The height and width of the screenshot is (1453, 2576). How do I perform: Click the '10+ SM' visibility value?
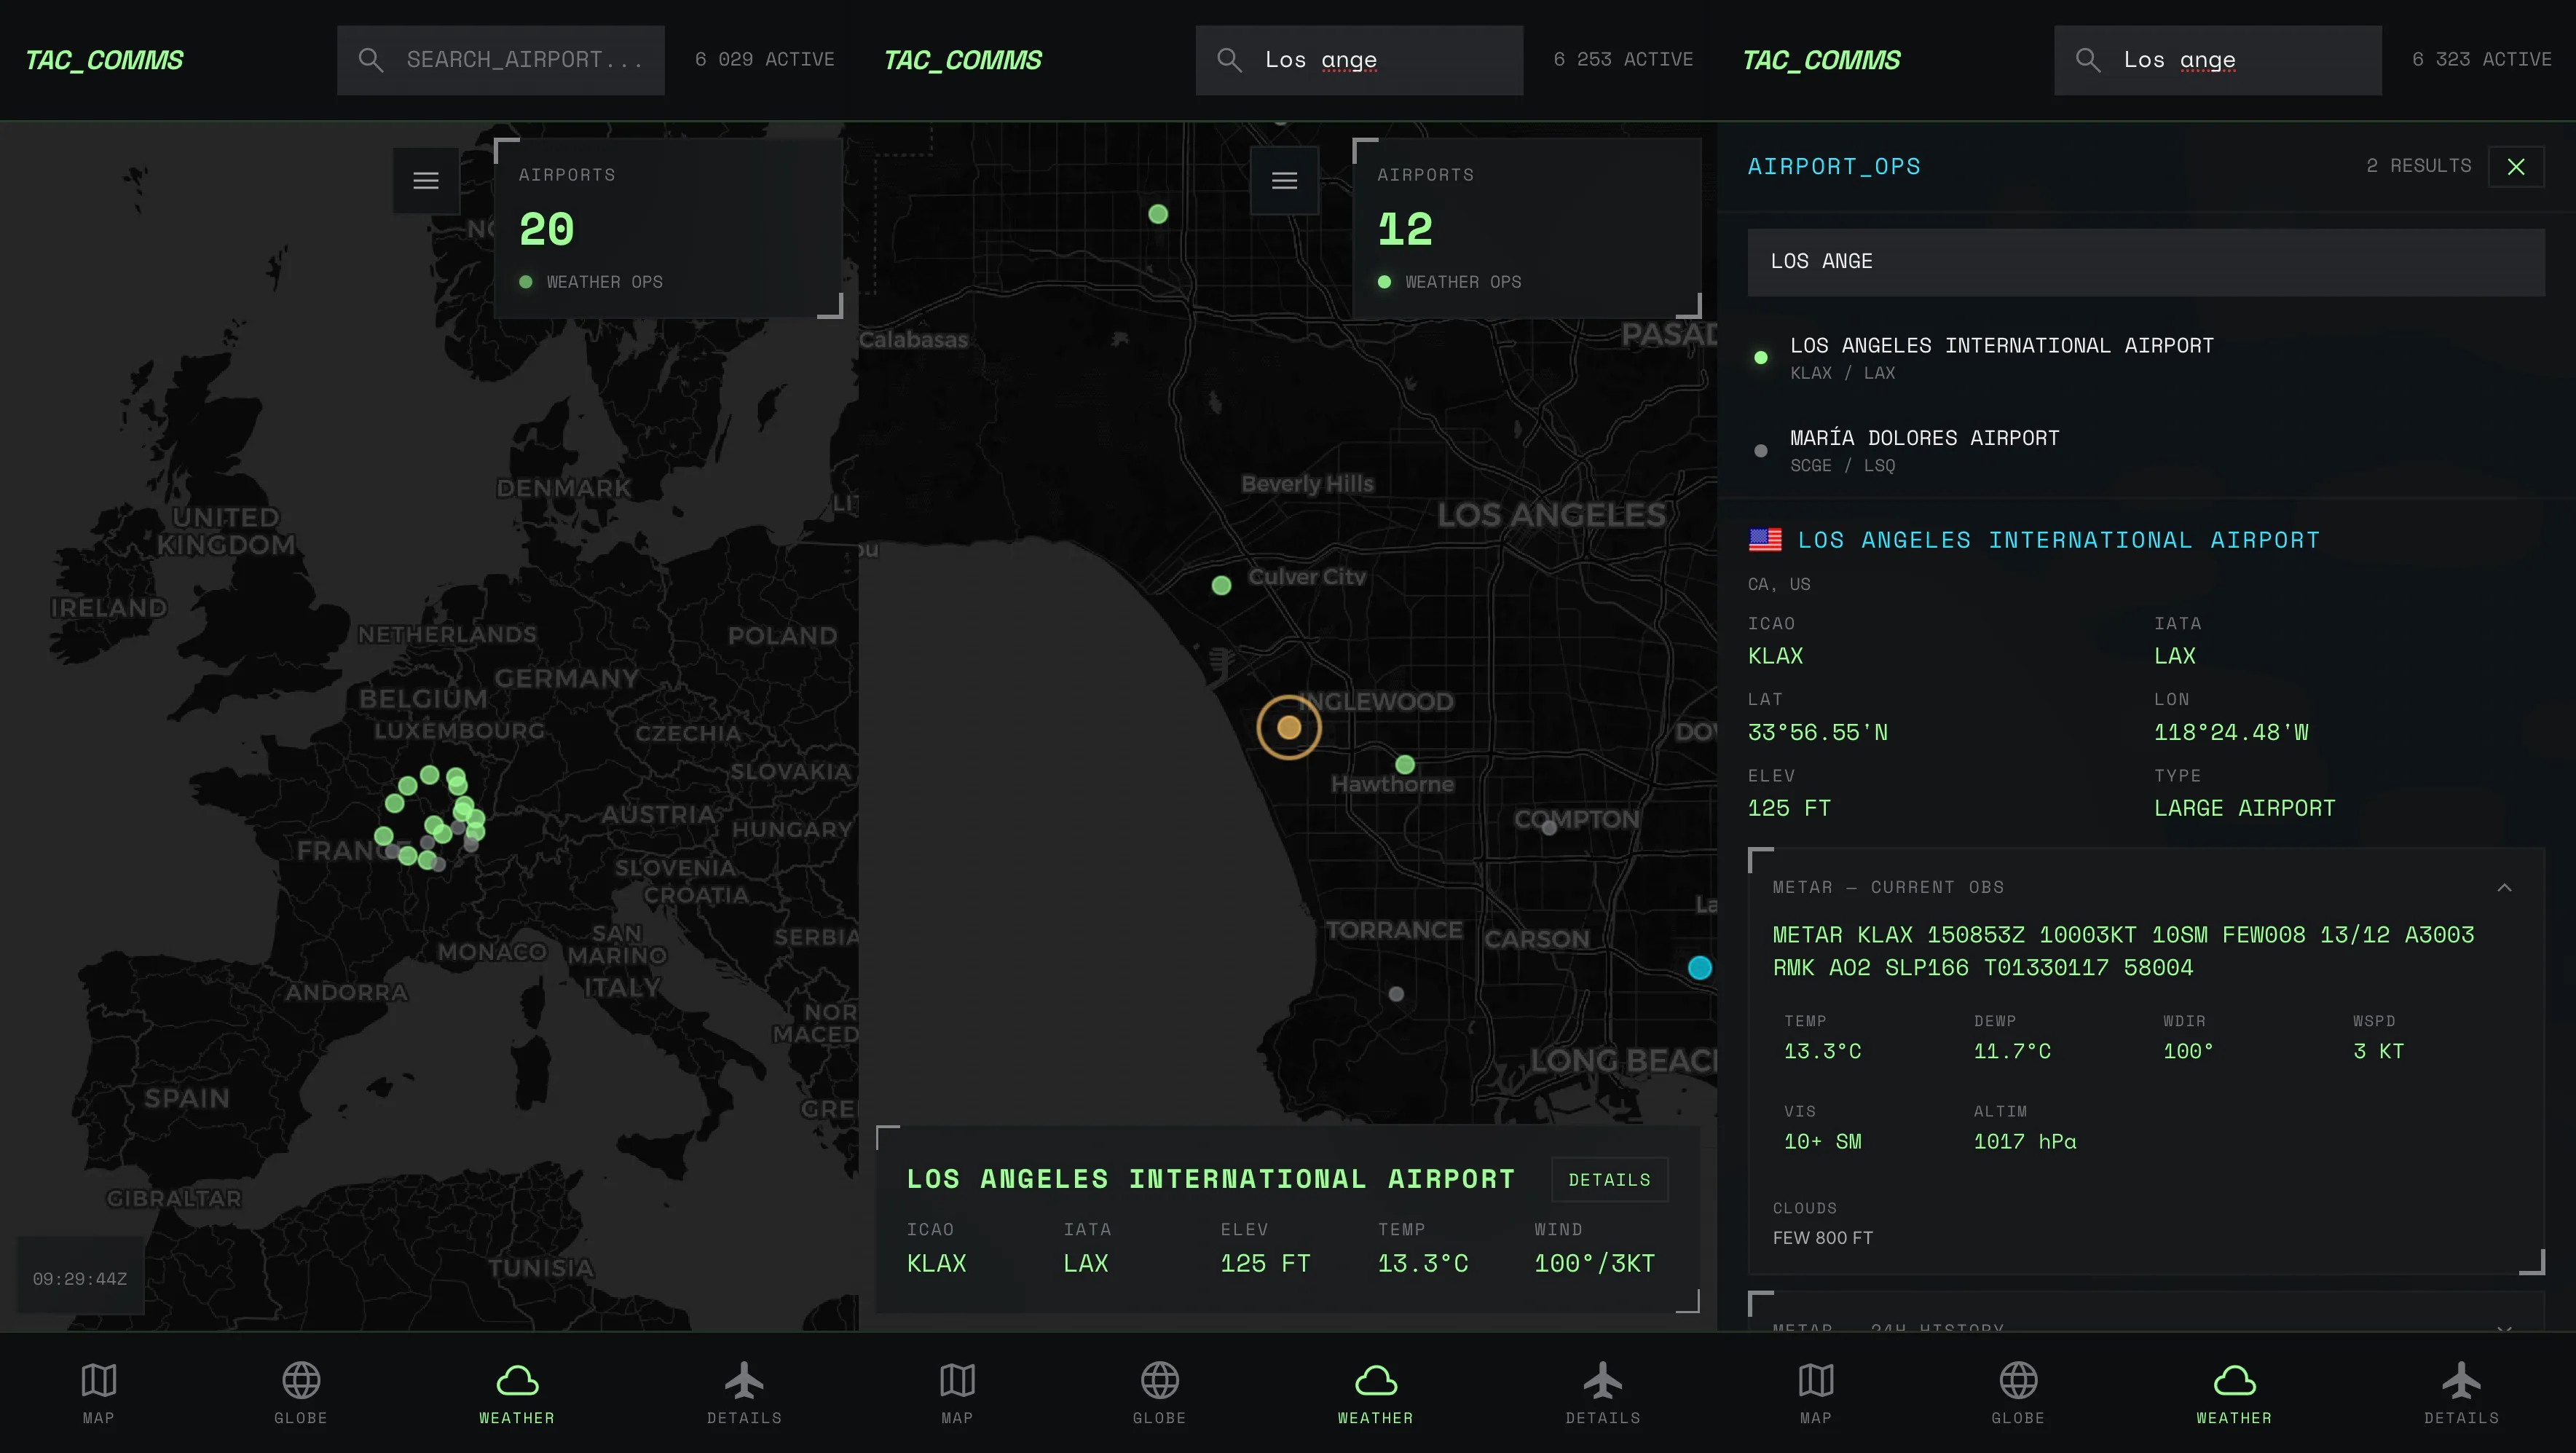pyautogui.click(x=1823, y=1142)
